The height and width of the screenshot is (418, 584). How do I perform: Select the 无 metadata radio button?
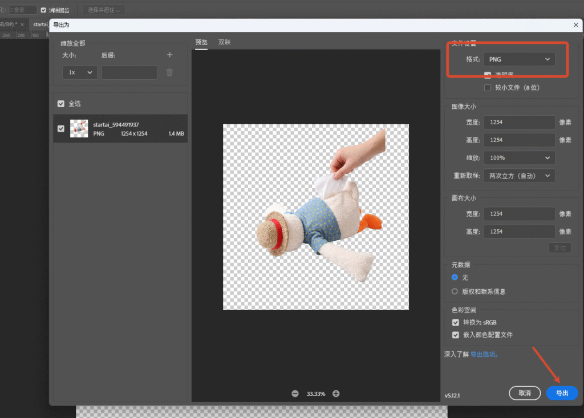tap(455, 277)
